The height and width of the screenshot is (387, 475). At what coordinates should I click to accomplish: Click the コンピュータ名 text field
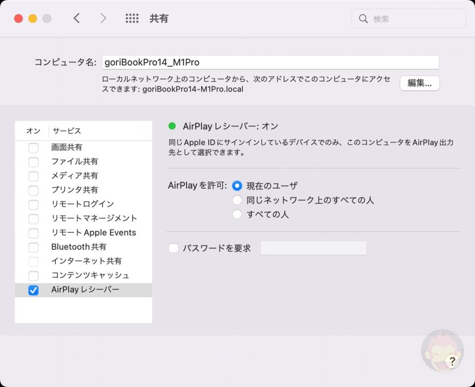270,62
